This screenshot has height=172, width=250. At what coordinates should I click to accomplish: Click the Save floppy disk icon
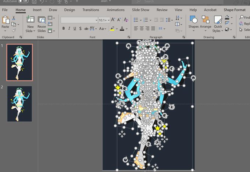[x=34, y=1]
